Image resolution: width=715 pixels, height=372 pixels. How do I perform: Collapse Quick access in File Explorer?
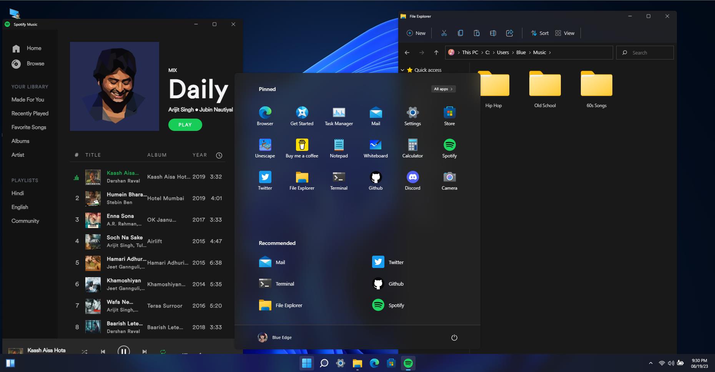(402, 70)
